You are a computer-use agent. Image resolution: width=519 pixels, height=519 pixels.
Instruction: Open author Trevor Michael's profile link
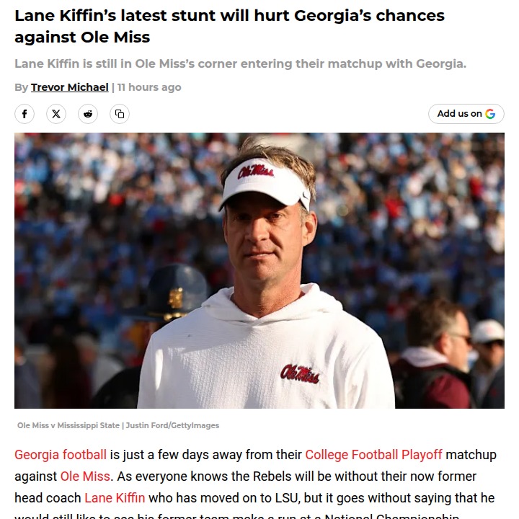pos(69,87)
